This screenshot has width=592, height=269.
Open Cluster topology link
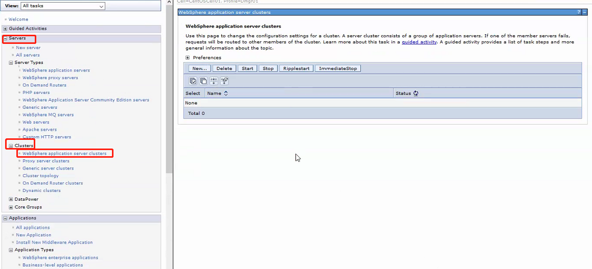point(40,176)
